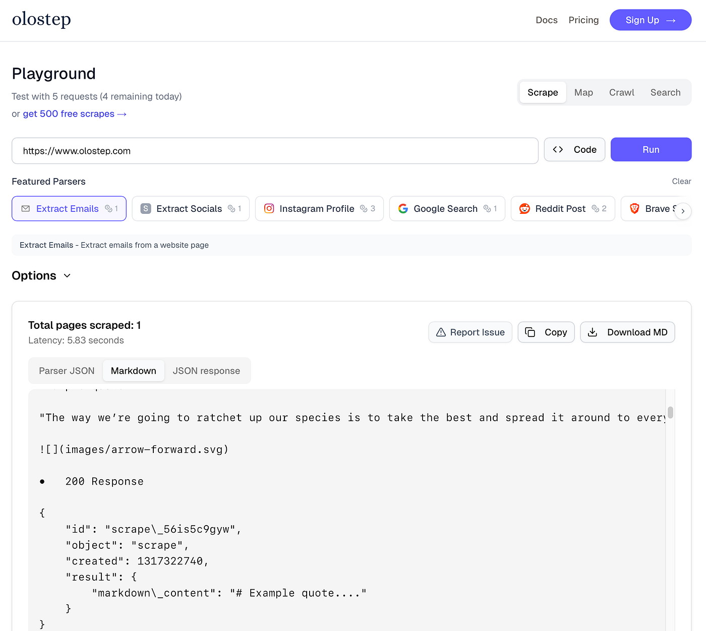Click the warning triangle icon on Report Issue
The height and width of the screenshot is (631, 706).
[x=441, y=332]
